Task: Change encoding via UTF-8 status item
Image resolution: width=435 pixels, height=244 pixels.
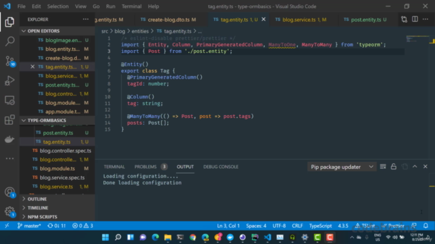Action: pos(279,226)
